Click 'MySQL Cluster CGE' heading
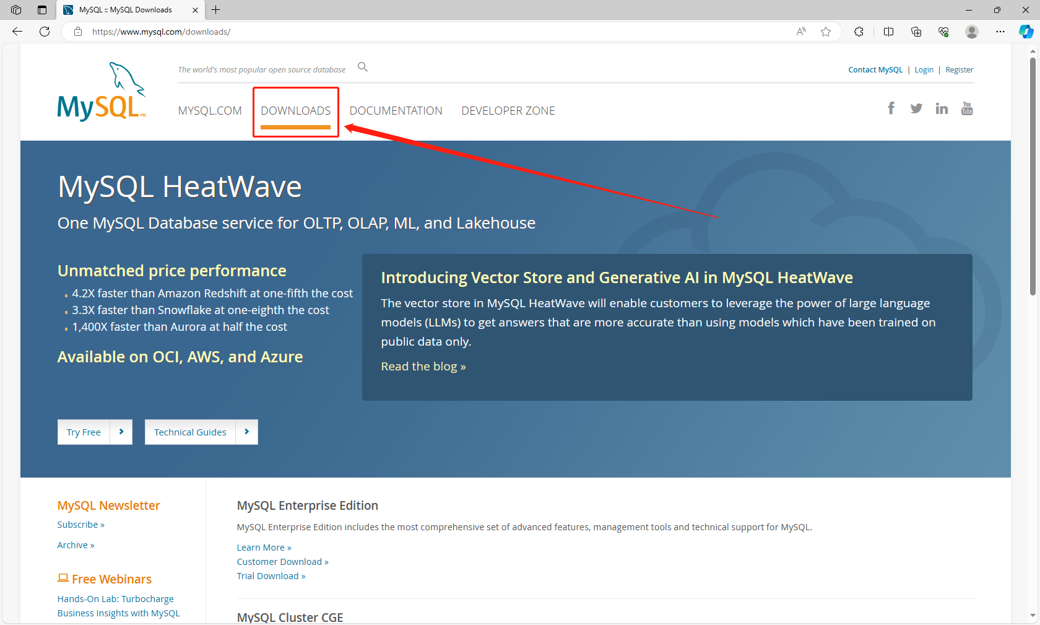The height and width of the screenshot is (625, 1040). pyautogui.click(x=290, y=617)
